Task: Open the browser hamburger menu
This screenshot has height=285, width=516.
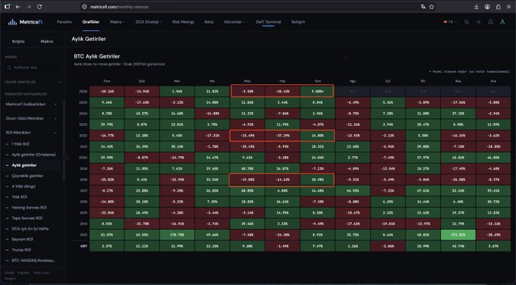Action: 508,7
